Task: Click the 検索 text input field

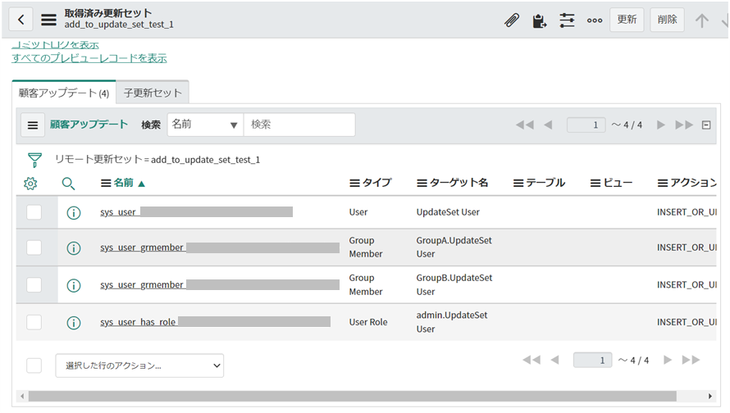Action: point(299,125)
